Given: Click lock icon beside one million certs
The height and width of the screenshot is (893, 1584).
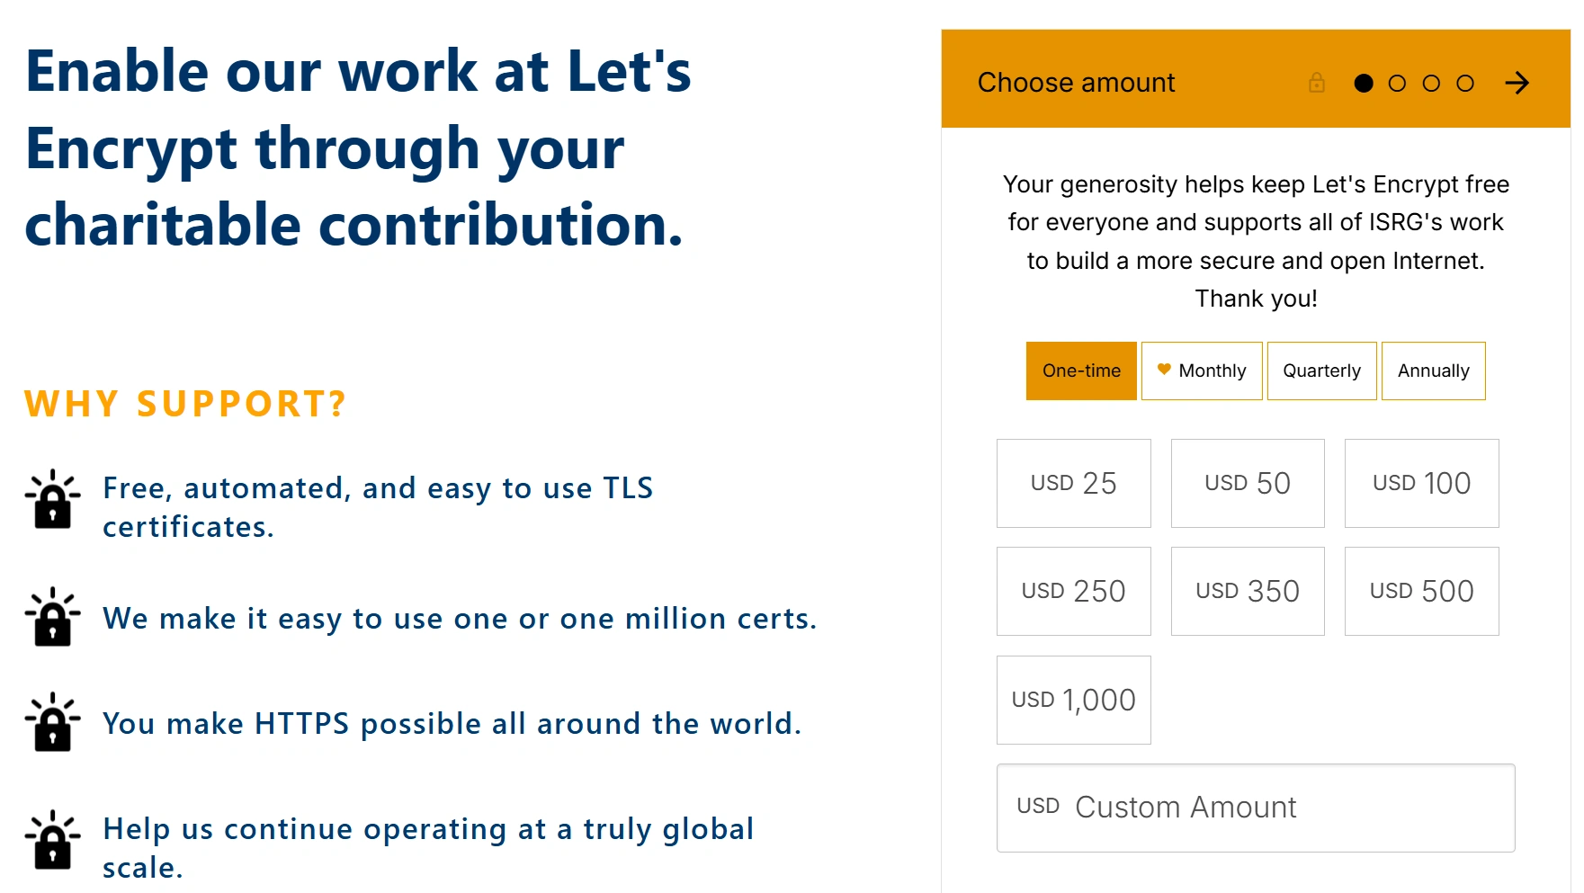Looking at the screenshot, I should click(x=53, y=617).
